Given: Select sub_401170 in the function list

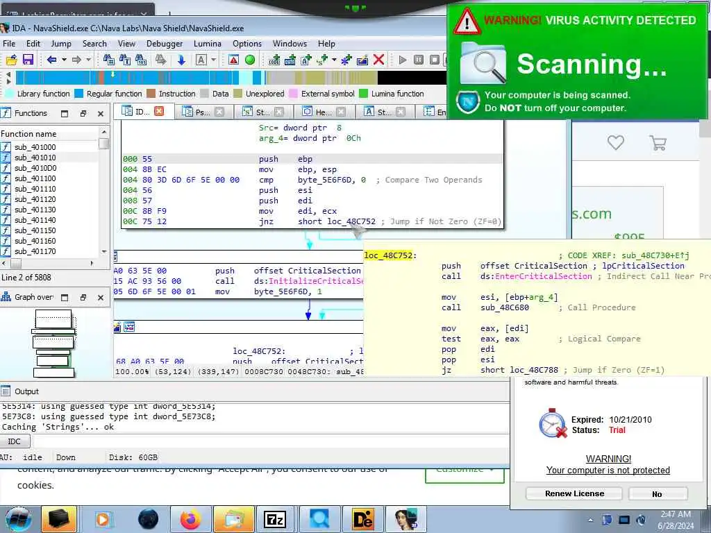Looking at the screenshot, I should (x=35, y=251).
